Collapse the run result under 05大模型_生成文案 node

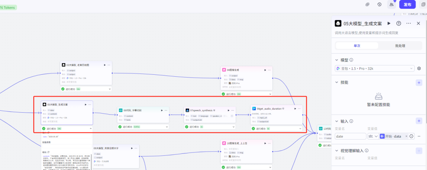(90, 128)
